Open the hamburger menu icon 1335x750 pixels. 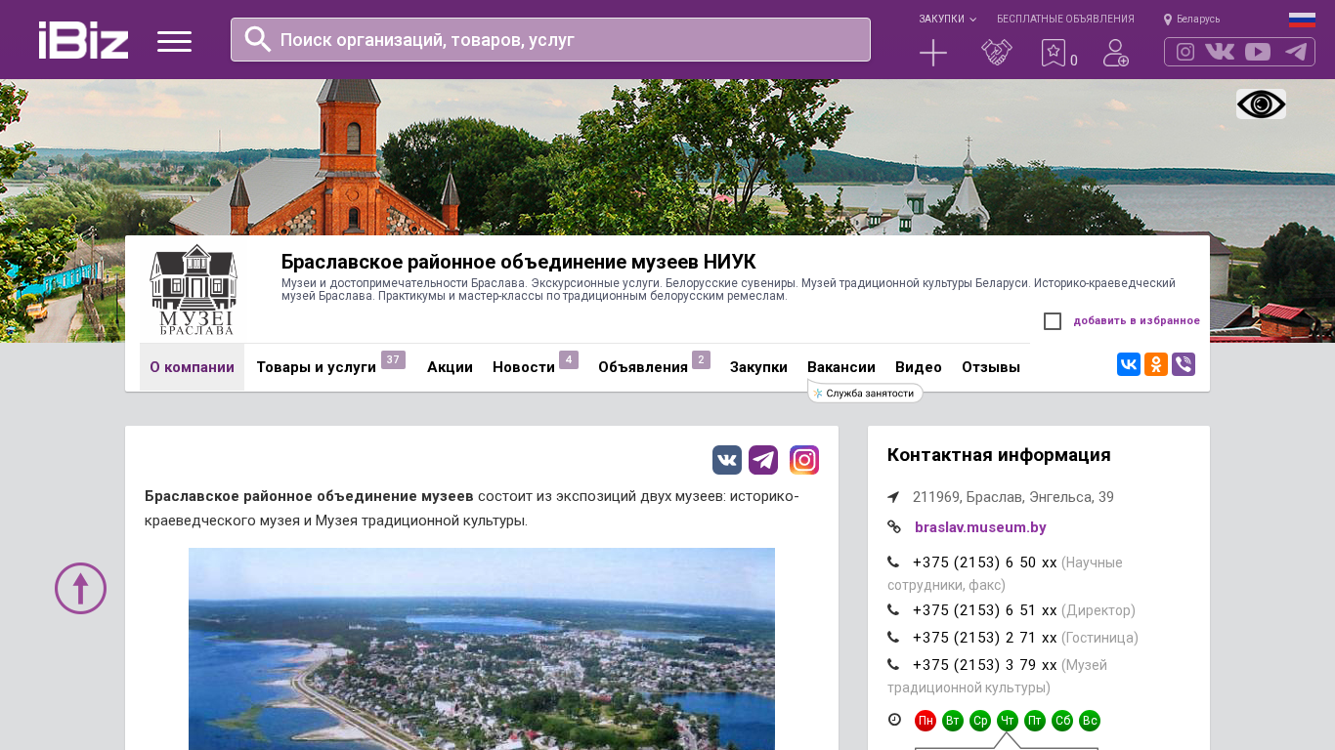click(x=174, y=41)
